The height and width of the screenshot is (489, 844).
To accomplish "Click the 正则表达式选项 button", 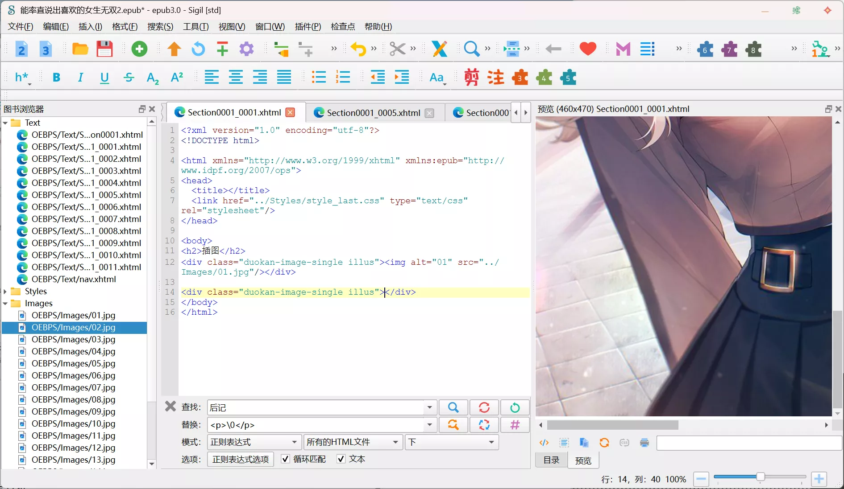I will (x=241, y=459).
